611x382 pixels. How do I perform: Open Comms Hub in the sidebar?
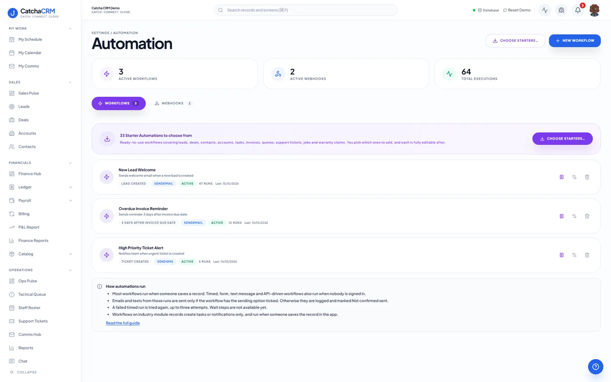(41, 334)
